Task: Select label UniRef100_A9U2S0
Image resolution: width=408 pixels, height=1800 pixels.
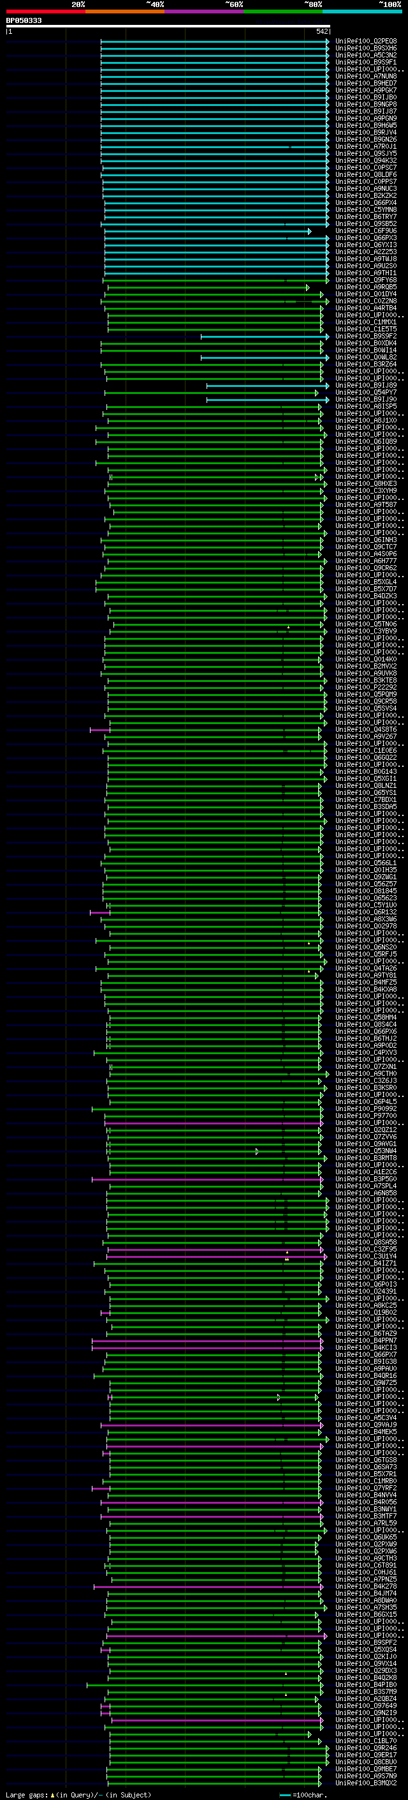Action: (x=366, y=266)
